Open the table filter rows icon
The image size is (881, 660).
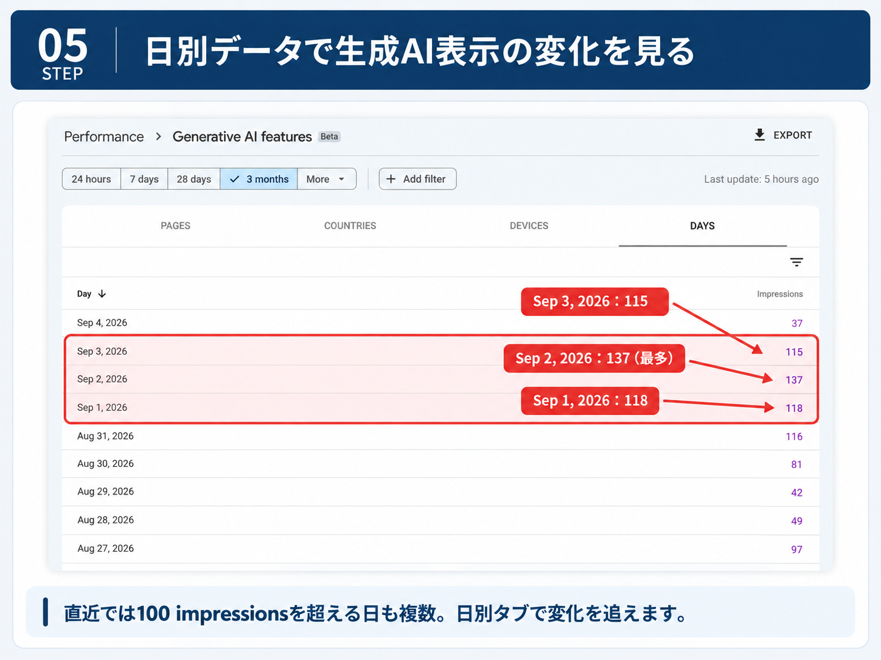796,262
